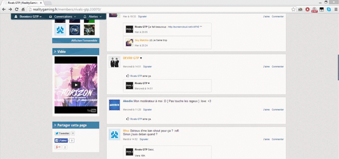
Task: Go to browser home icon
Action: point(23,9)
